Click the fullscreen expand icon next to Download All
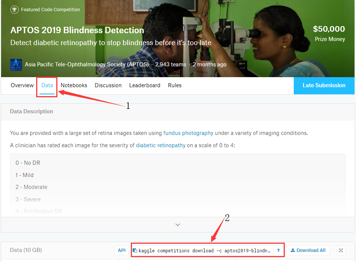This screenshot has height=262, width=356. point(341,250)
